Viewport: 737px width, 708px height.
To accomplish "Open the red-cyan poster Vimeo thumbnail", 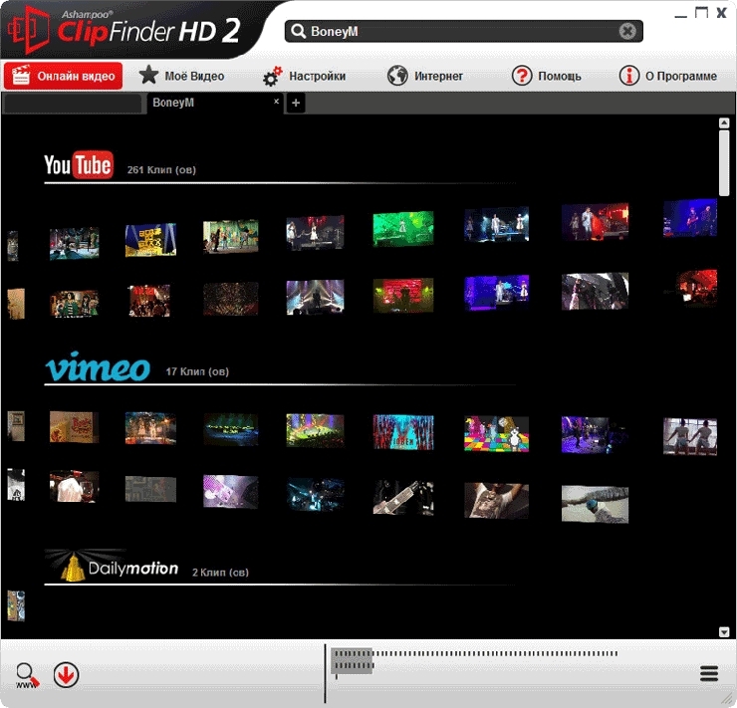I will [403, 432].
